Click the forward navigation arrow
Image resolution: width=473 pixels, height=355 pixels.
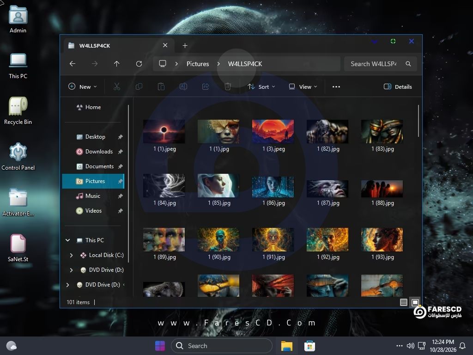pos(95,64)
